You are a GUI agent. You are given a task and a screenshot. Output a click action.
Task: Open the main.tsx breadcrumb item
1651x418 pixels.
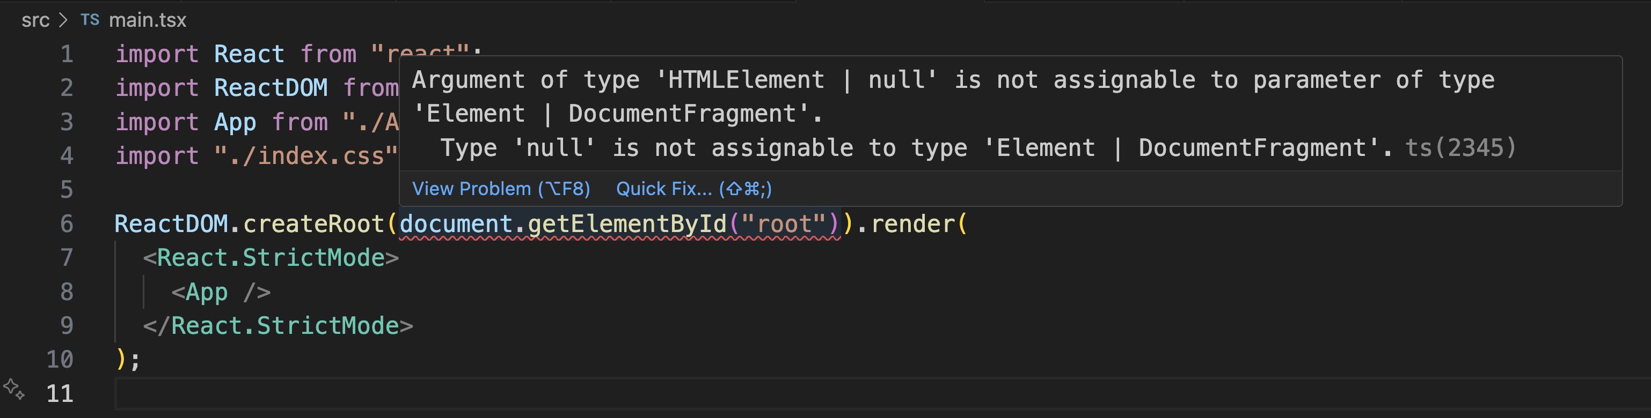click(148, 20)
